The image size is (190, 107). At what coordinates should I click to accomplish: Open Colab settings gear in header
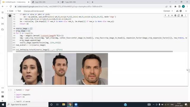(181, 11)
